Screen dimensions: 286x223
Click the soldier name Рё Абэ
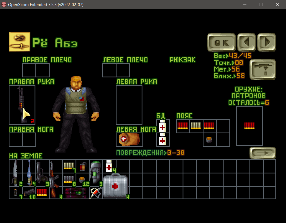coord(55,43)
